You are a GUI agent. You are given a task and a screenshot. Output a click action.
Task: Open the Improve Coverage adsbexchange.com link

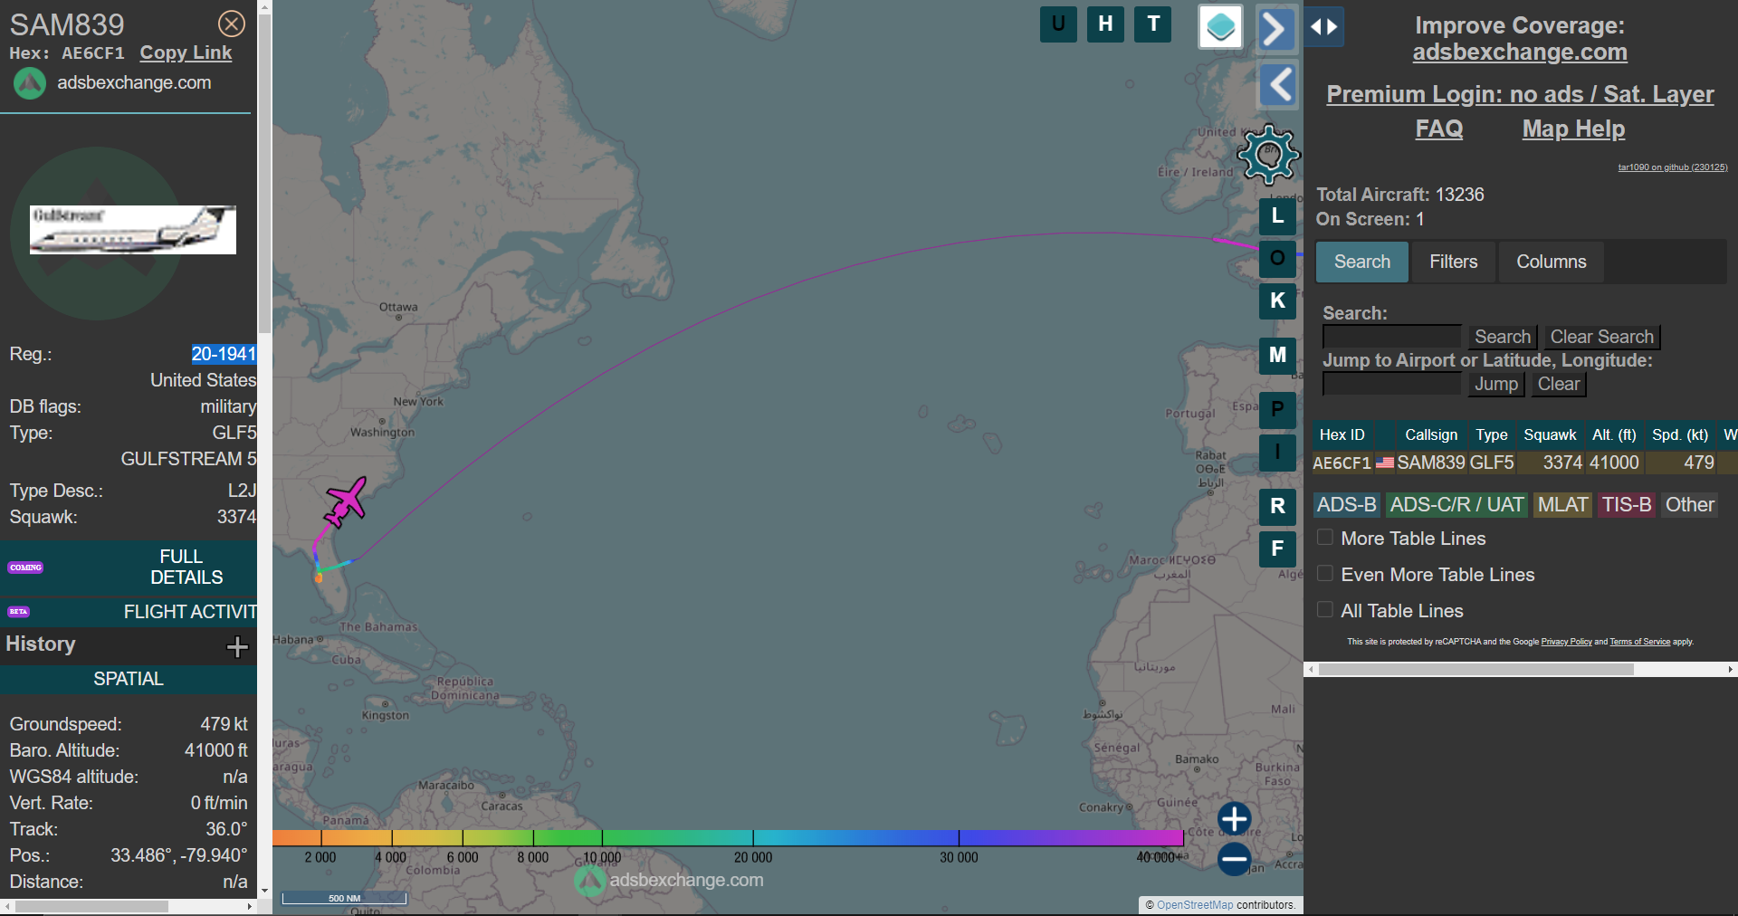(x=1520, y=52)
